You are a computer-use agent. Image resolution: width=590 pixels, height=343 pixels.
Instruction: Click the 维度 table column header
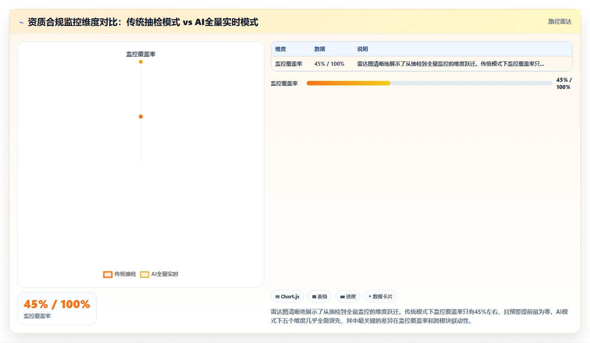click(281, 49)
